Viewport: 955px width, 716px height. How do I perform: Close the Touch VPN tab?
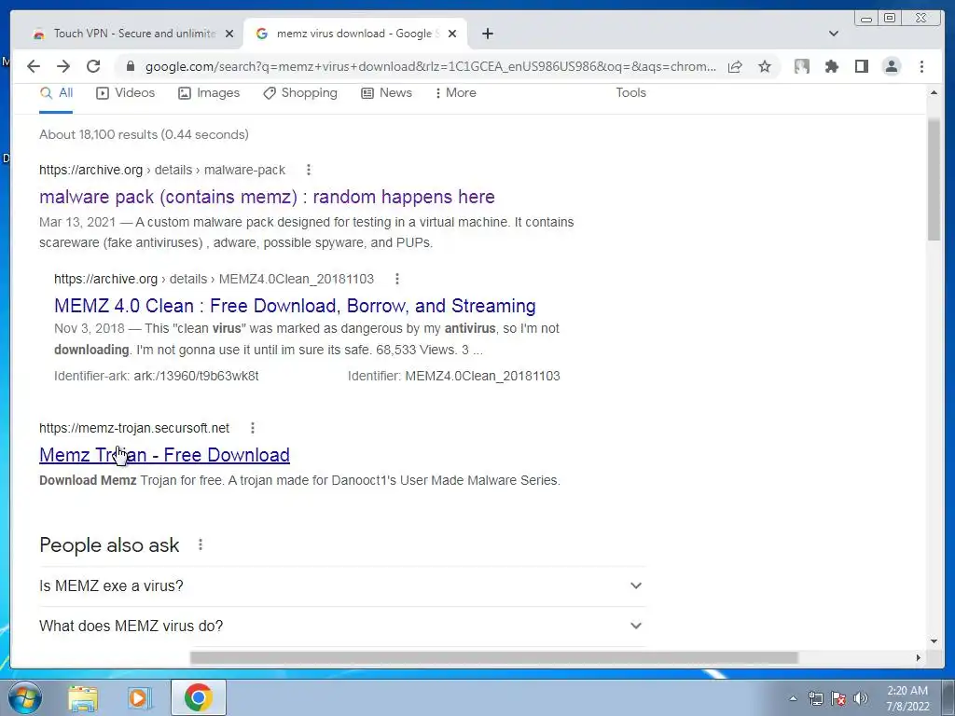click(229, 34)
